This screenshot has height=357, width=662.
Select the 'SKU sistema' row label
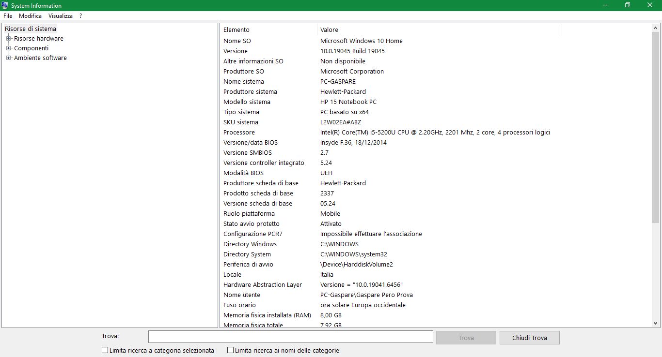(241, 122)
